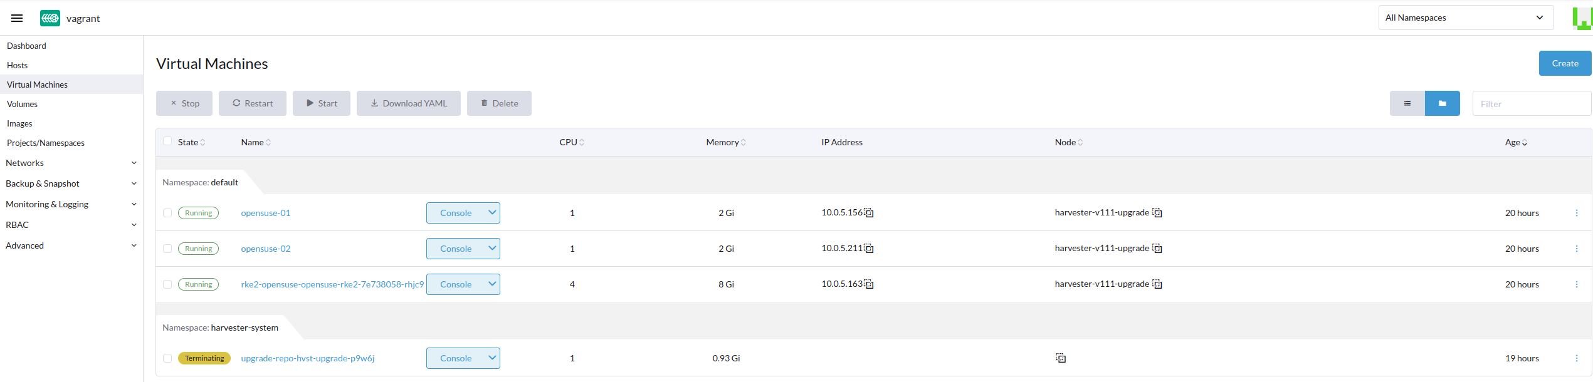Copy the node info on the Terminating VM row

click(x=1061, y=358)
